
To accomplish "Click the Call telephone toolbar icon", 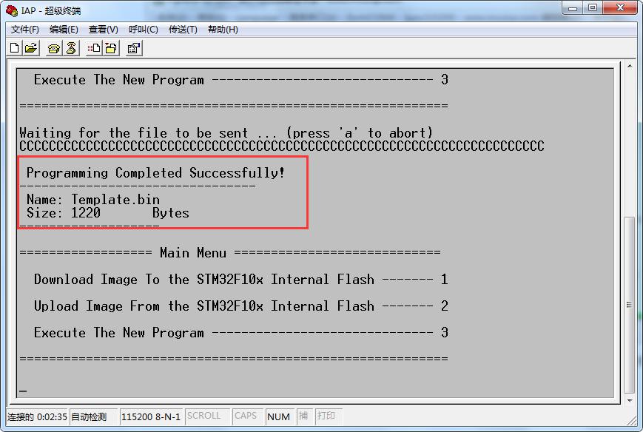I will coord(54,48).
